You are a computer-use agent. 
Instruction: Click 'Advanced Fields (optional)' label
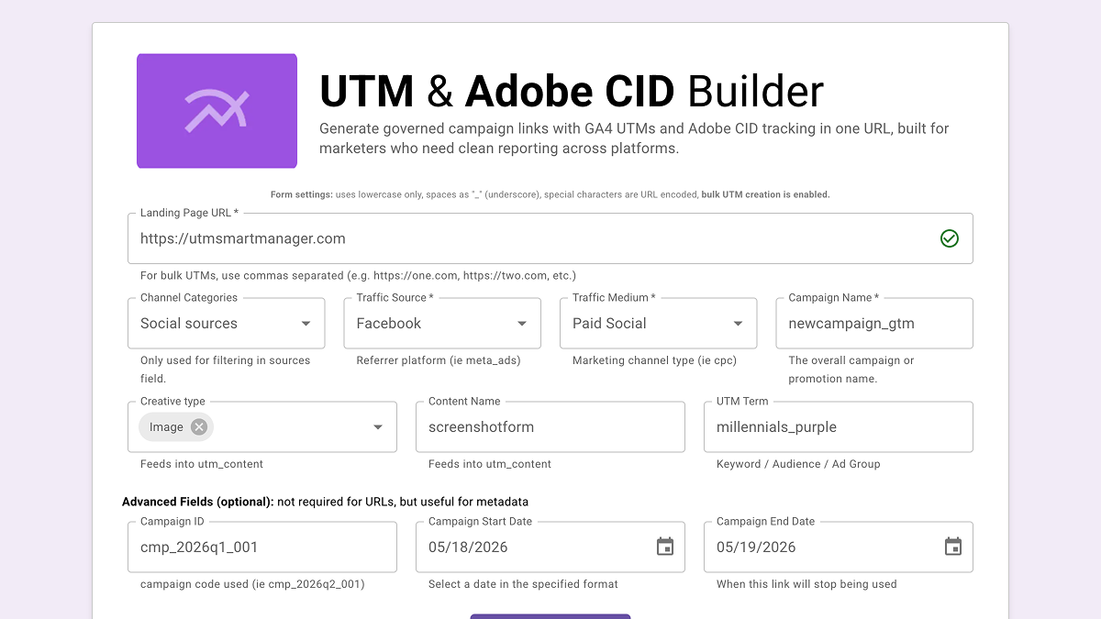coord(197,502)
